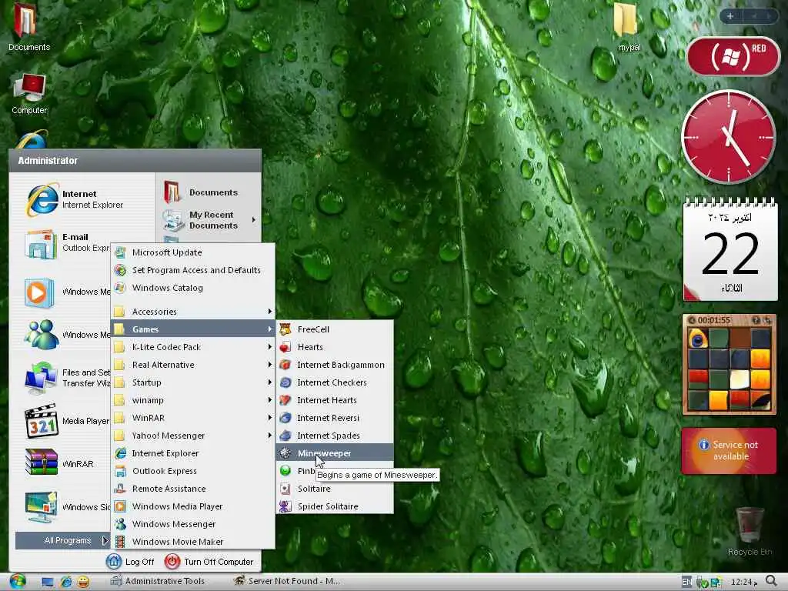Launch Windows Media Player from programs list
The width and height of the screenshot is (788, 591).
click(x=193, y=506)
